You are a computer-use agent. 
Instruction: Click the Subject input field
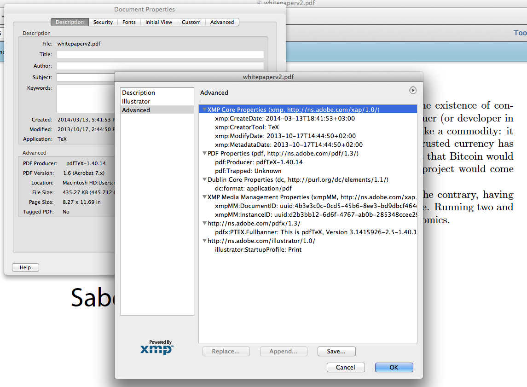point(86,77)
